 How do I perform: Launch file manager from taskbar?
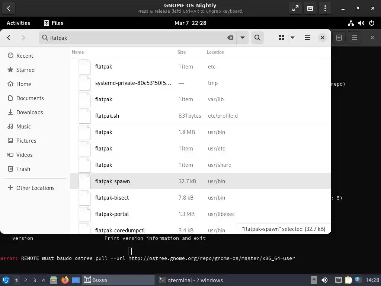54,280
